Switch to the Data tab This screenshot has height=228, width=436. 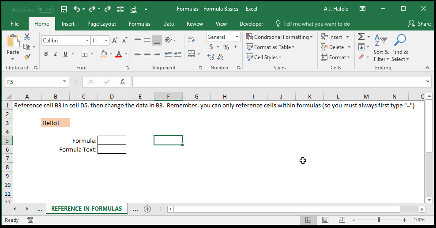click(169, 24)
